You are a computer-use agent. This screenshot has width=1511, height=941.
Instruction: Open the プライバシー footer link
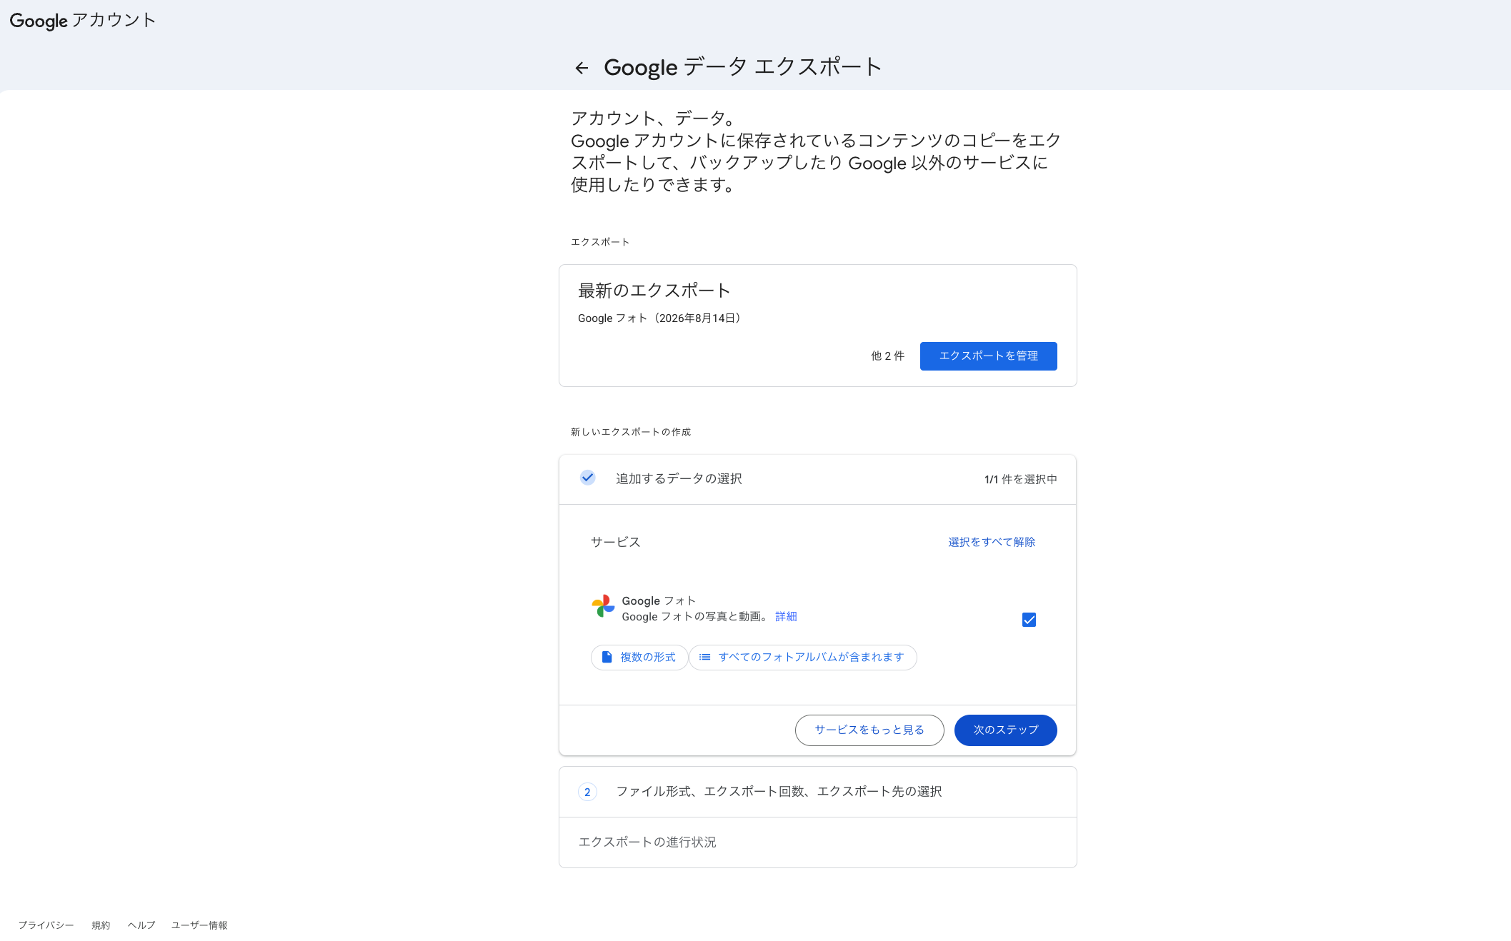[x=46, y=925]
